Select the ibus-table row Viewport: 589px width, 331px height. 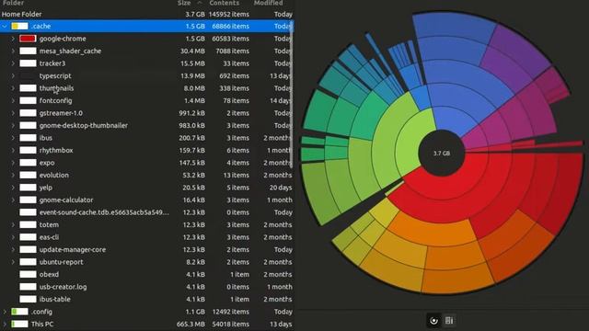tap(146, 299)
